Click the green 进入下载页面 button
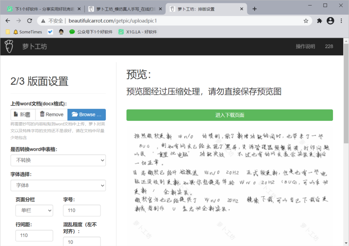 pyautogui.click(x=229, y=115)
